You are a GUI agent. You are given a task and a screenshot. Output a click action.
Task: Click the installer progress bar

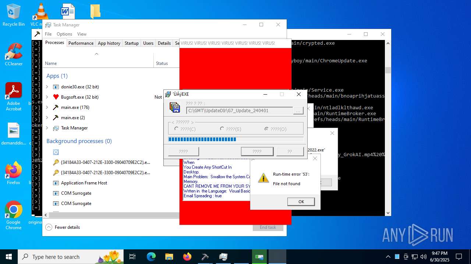pyautogui.click(x=236, y=139)
